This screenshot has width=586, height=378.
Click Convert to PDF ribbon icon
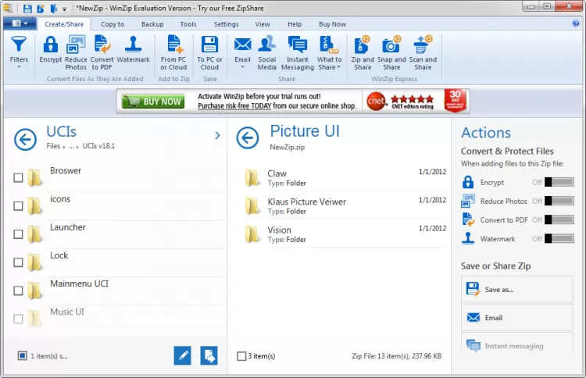(x=102, y=52)
